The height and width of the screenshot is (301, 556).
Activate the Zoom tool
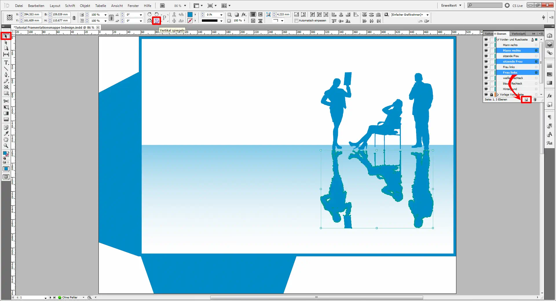[6, 146]
